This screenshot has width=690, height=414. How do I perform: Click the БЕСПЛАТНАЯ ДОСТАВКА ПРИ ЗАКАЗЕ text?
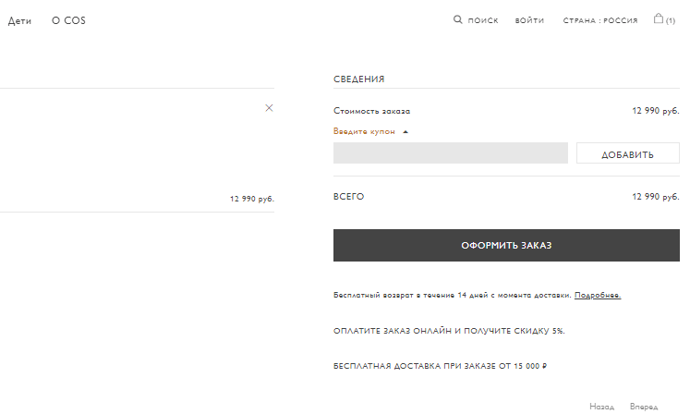(440, 366)
